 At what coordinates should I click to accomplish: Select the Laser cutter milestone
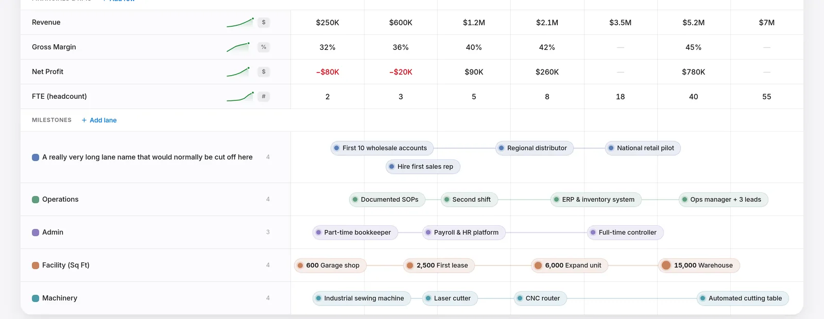[x=450, y=298]
